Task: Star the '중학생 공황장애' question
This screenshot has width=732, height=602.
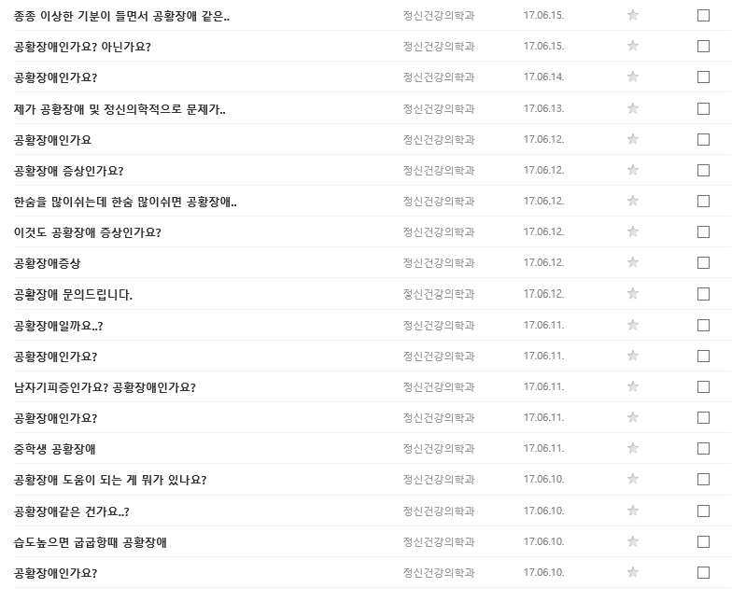Action: [x=632, y=448]
